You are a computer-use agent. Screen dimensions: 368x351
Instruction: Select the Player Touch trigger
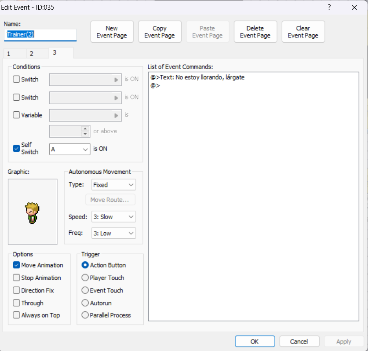click(x=85, y=278)
